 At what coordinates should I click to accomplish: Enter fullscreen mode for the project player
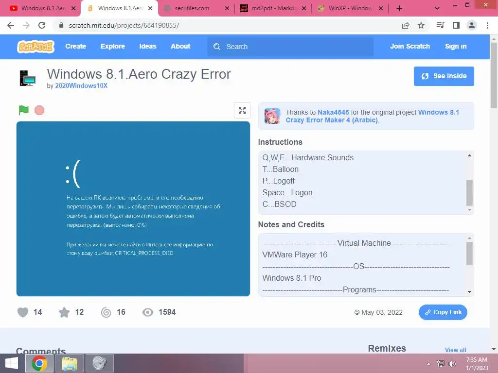tap(242, 110)
